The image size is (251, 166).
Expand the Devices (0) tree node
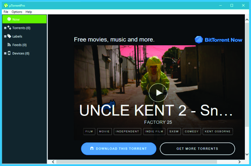[x=5, y=53]
